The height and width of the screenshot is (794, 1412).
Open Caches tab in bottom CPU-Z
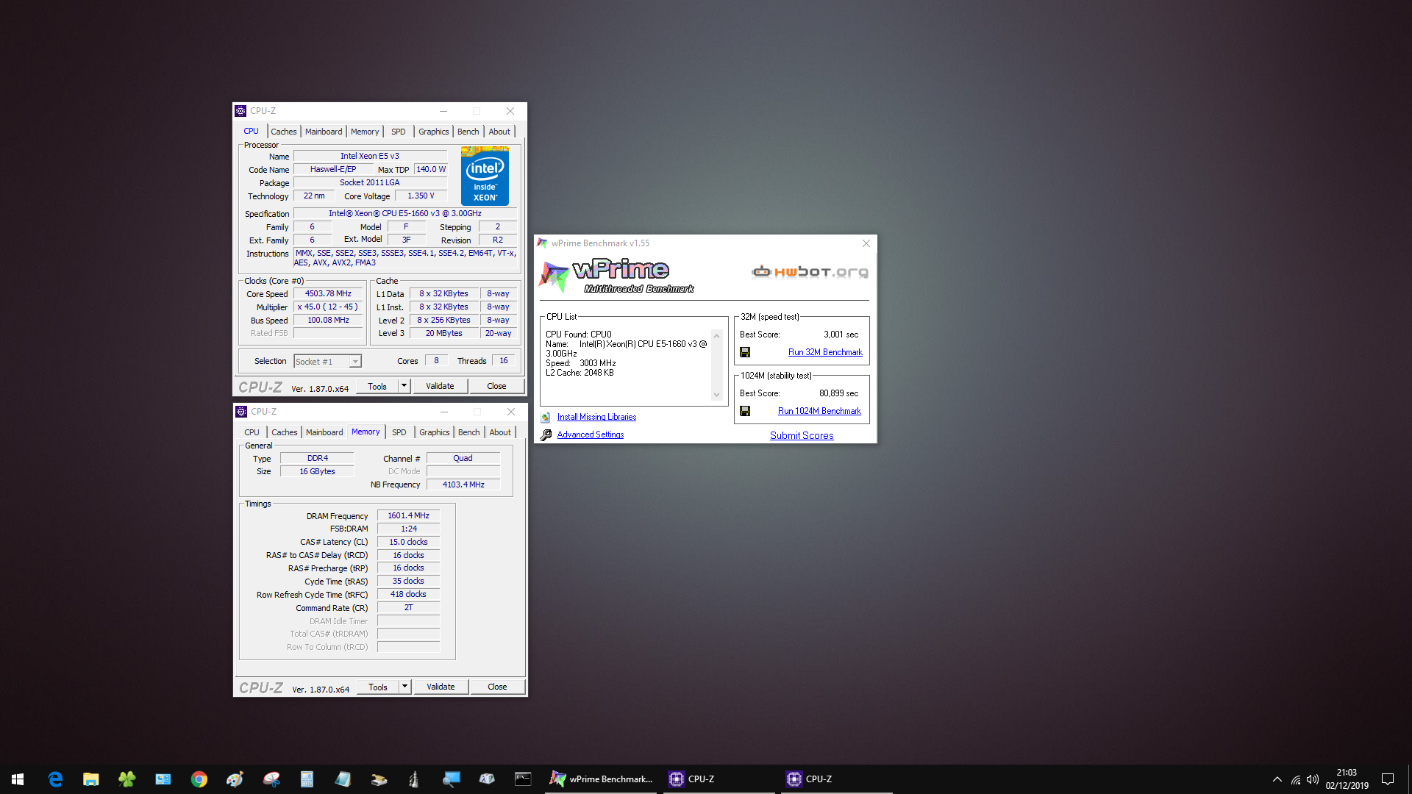[285, 432]
